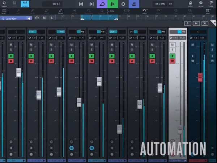This screenshot has height=163, width=217.
Task: Set the mixer size to XL
Action: point(205,23)
